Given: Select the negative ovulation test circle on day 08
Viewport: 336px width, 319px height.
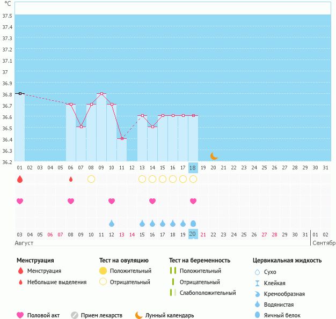Looking at the screenshot, I should click(91, 179).
